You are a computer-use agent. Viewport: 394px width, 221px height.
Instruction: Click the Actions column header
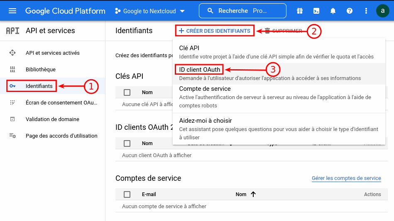(x=372, y=194)
